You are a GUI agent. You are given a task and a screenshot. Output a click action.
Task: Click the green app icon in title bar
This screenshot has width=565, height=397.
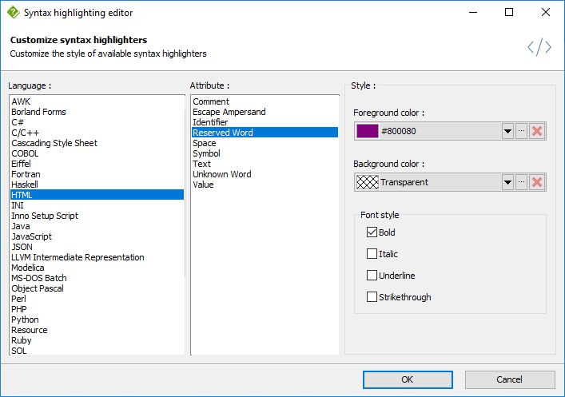click(x=14, y=12)
